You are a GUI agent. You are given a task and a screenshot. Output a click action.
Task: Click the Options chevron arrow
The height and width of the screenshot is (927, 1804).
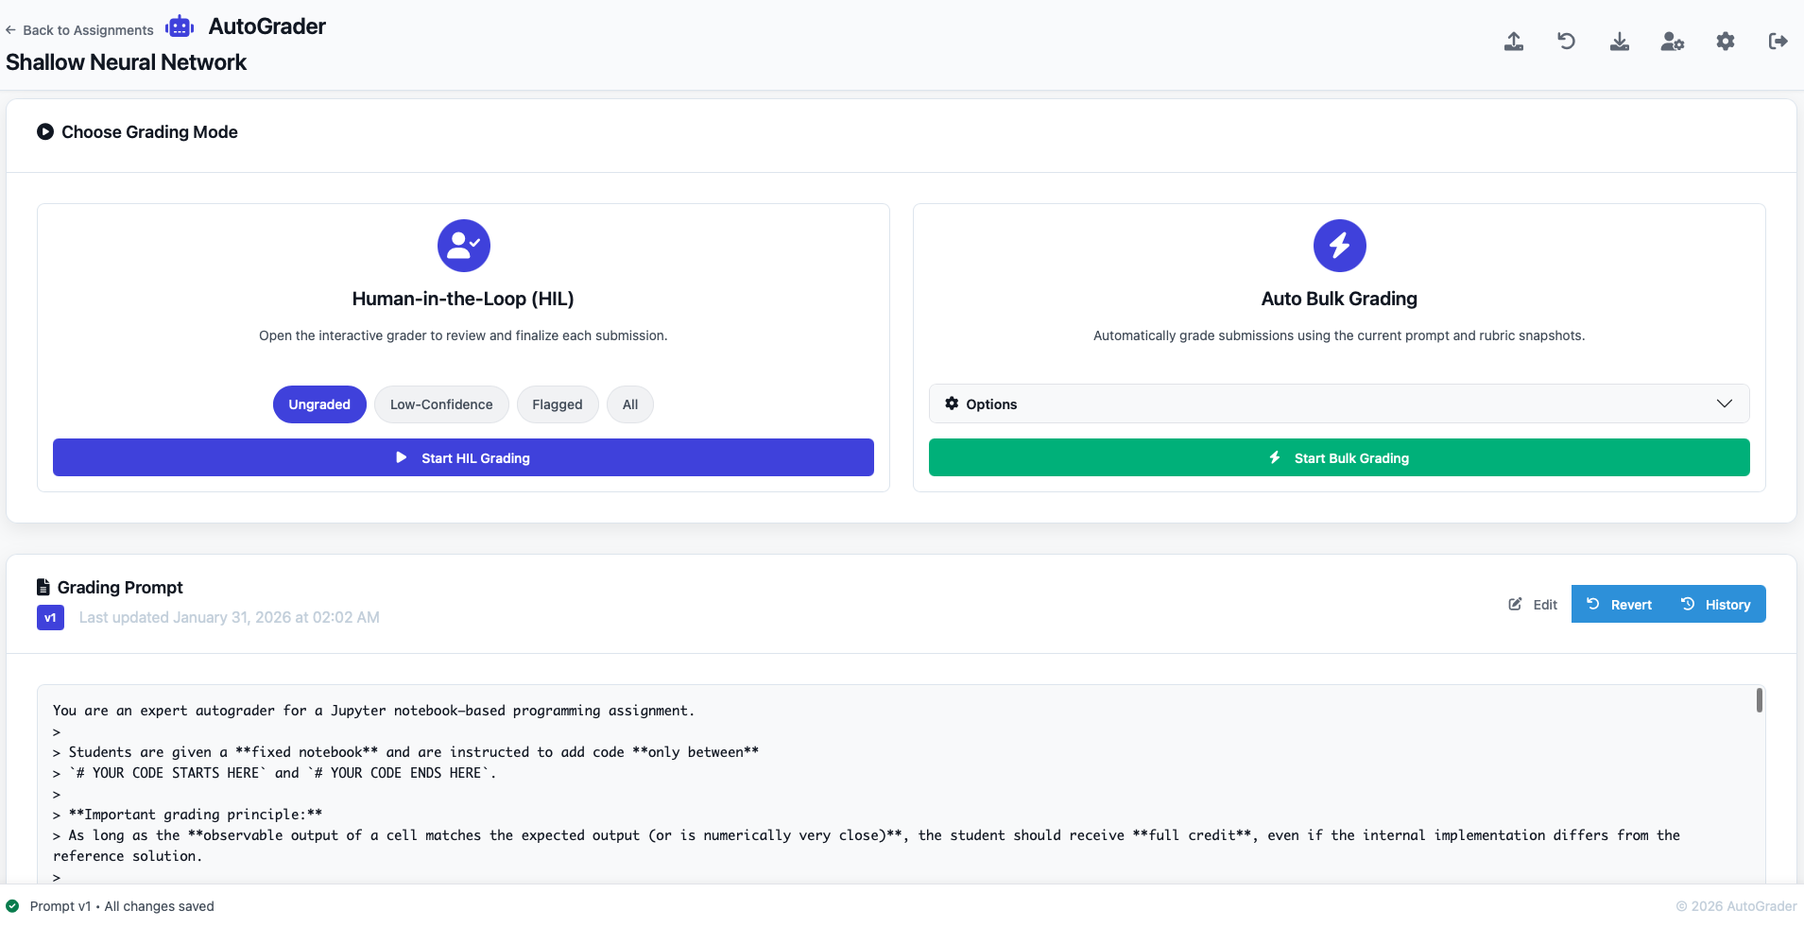[1725, 403]
